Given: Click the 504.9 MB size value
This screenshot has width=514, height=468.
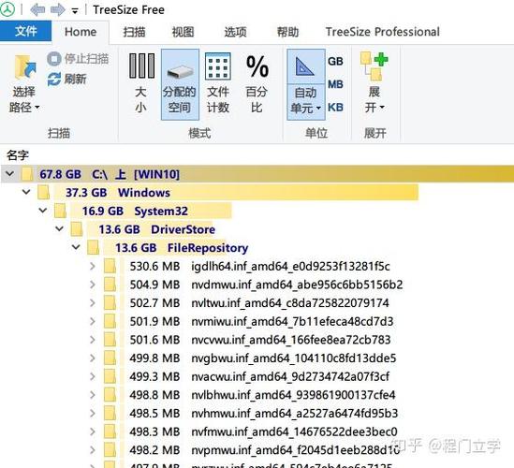Looking at the screenshot, I should pos(154,285).
